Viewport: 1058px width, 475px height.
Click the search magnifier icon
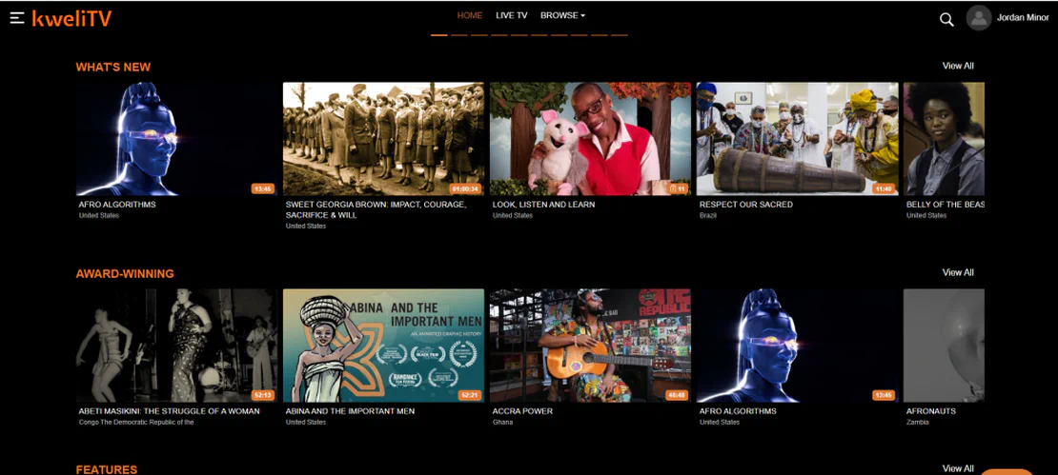pyautogui.click(x=946, y=19)
